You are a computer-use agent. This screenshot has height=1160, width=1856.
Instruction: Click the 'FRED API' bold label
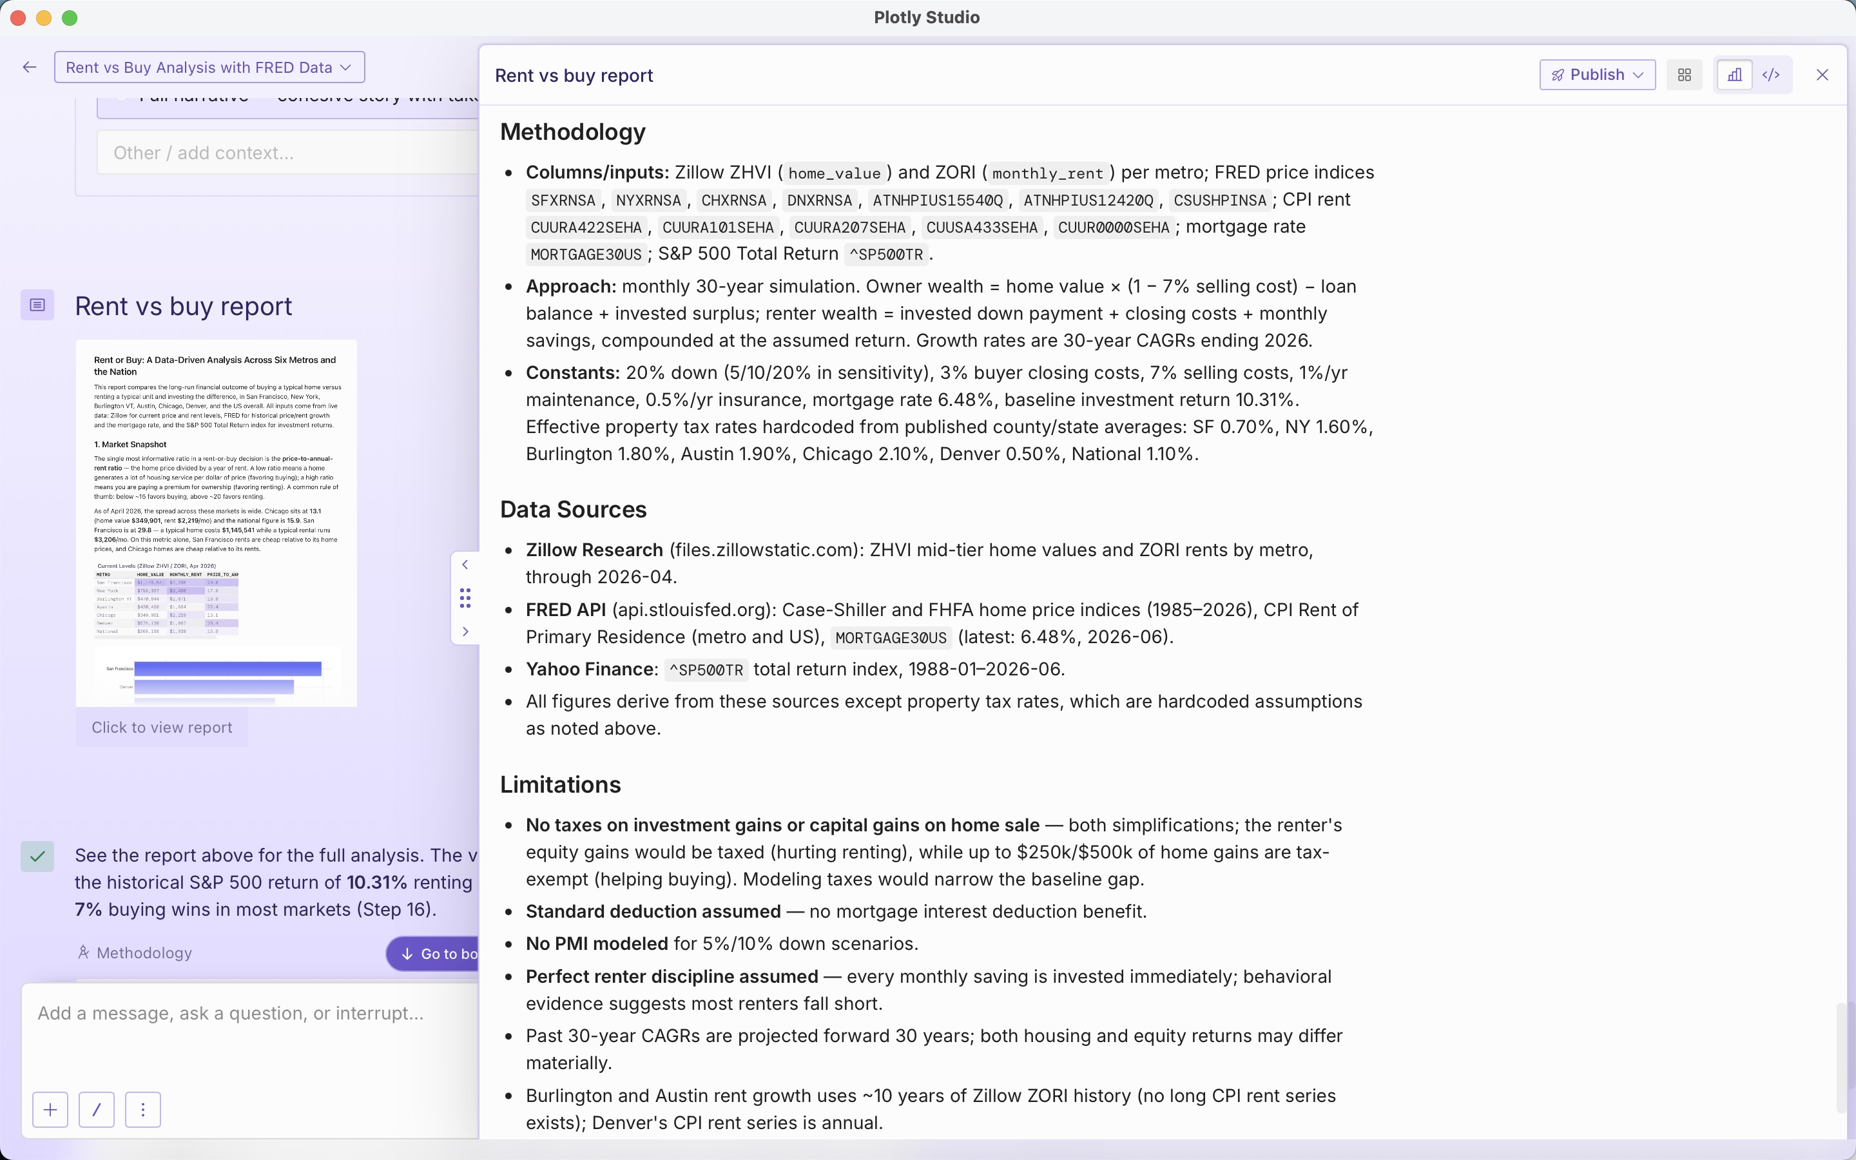coord(566,610)
